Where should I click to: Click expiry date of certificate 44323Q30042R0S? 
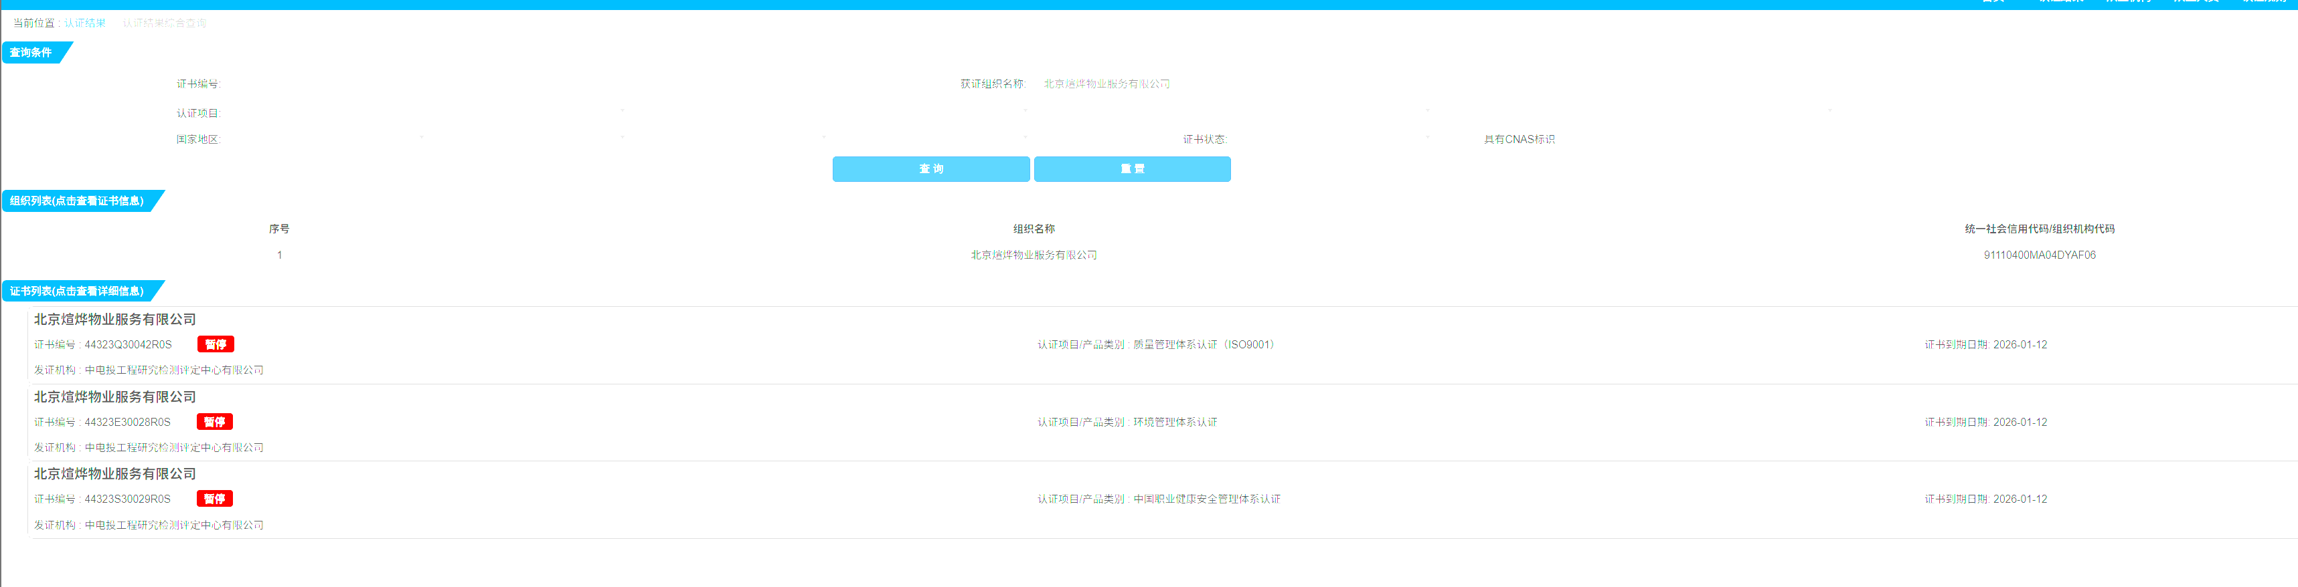pos(2020,345)
